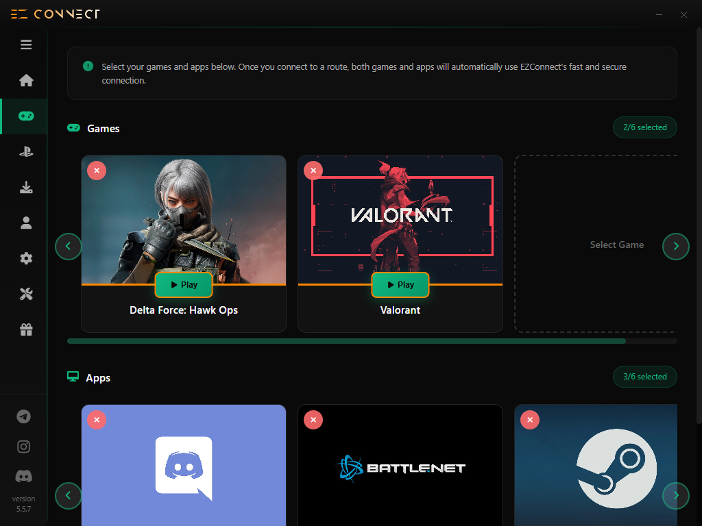Remove Delta Force: Hawk Ops game
Screen dimensions: 702x526
[x=97, y=171]
